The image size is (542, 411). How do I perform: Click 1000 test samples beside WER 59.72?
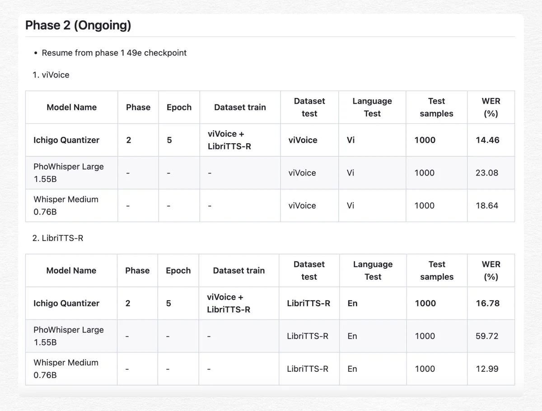point(425,336)
